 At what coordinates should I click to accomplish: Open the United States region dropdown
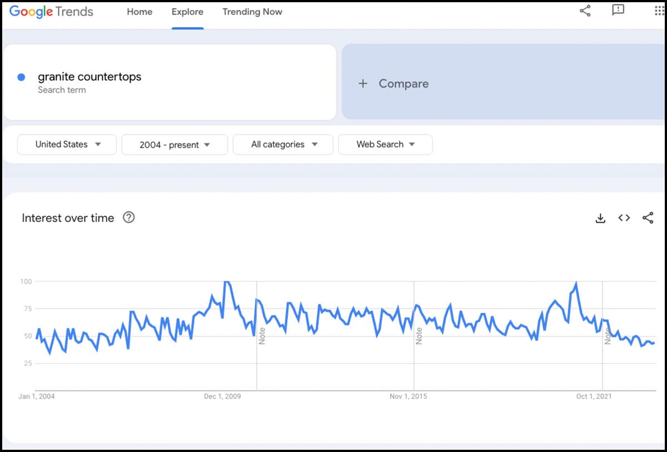(x=67, y=144)
